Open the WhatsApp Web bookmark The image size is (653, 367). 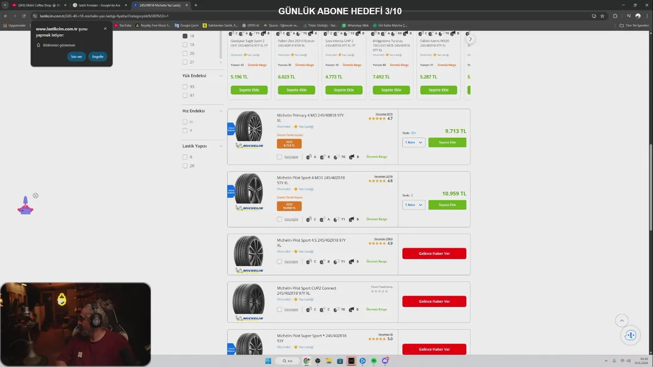tap(355, 25)
